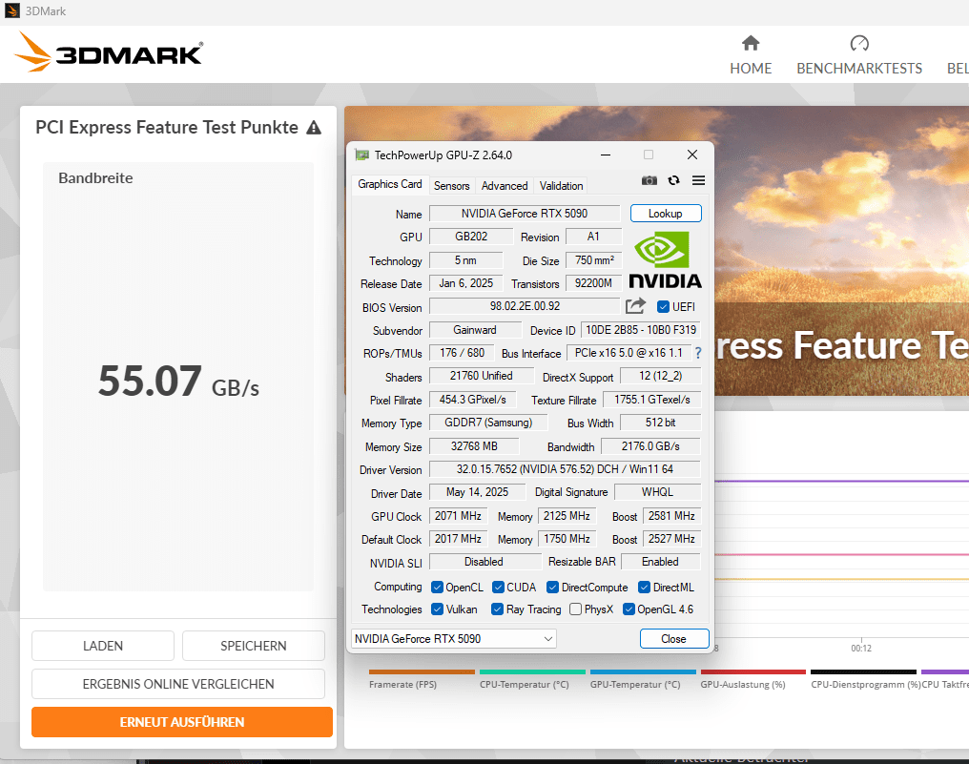Click the LADEN button
This screenshot has height=764, width=969.
(x=103, y=646)
